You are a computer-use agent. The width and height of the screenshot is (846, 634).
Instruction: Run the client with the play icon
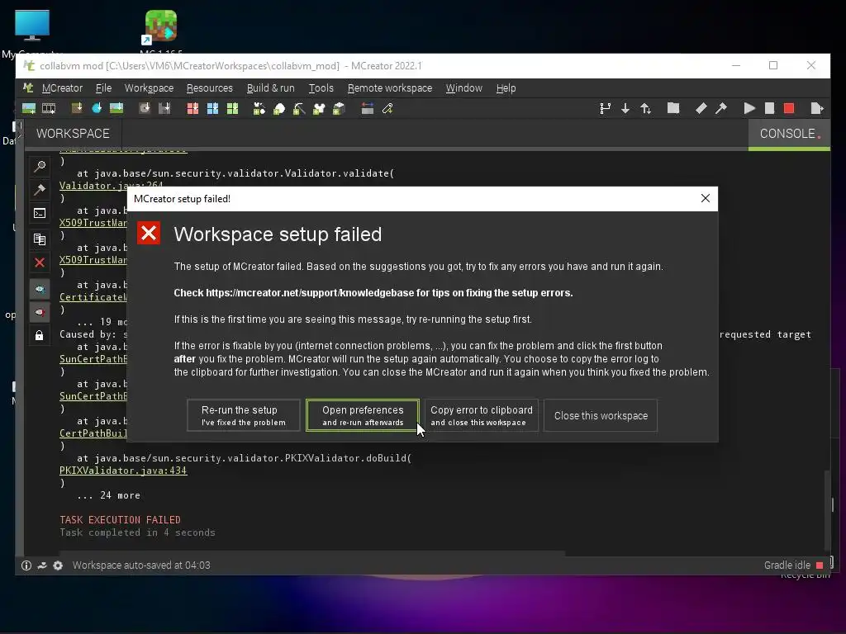point(749,108)
